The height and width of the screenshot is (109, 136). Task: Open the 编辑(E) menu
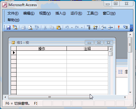[29, 13]
